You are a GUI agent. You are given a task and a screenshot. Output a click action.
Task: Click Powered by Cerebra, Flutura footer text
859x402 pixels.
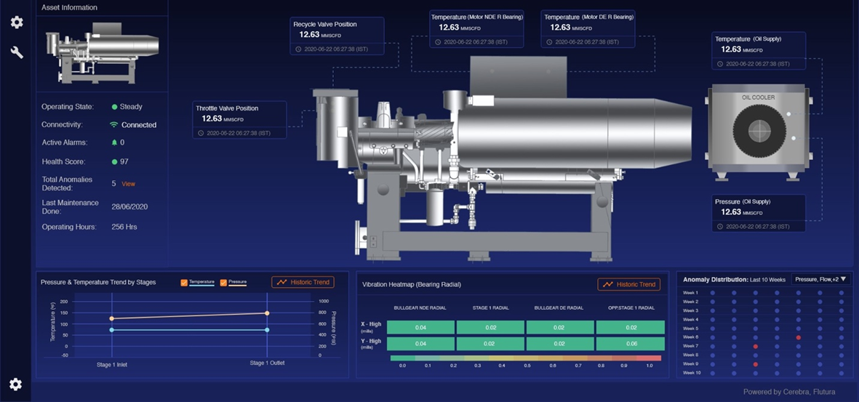[x=789, y=392]
